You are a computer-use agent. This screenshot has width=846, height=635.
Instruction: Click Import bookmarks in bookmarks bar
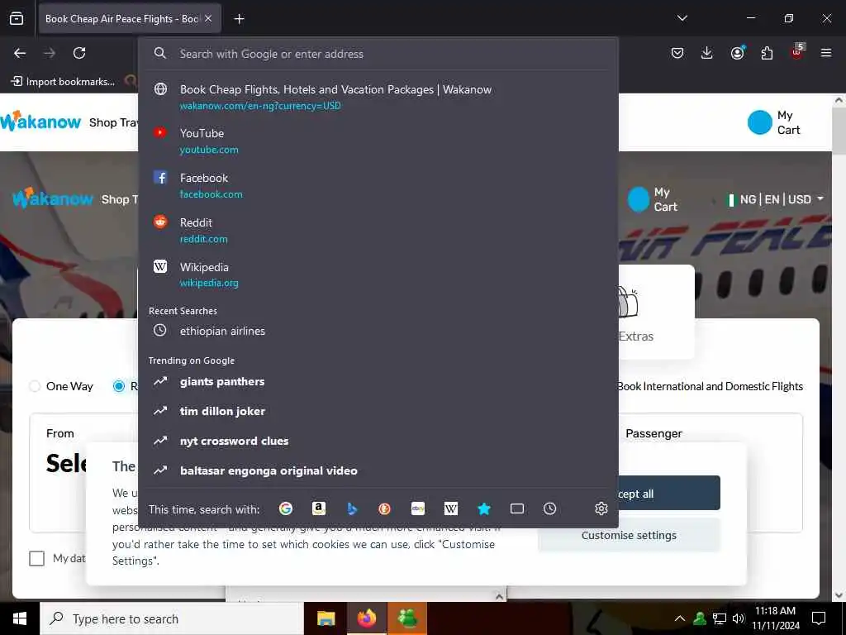click(63, 82)
